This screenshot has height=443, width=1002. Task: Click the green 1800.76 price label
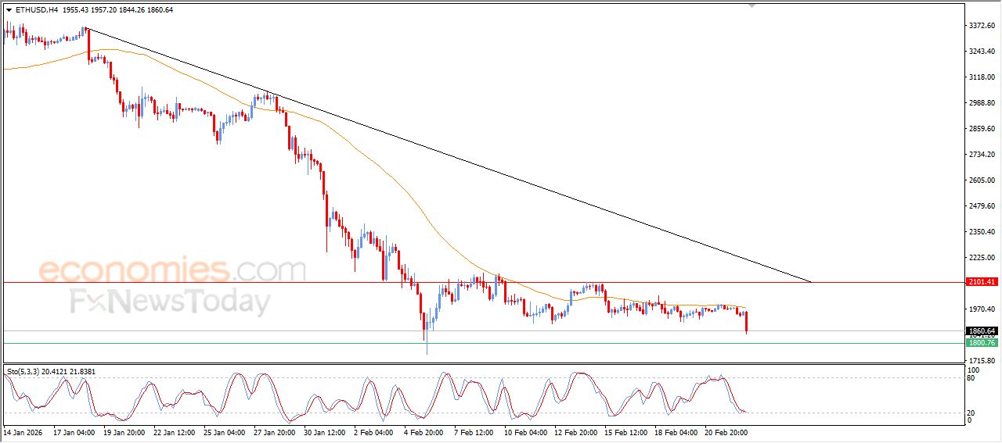(981, 343)
